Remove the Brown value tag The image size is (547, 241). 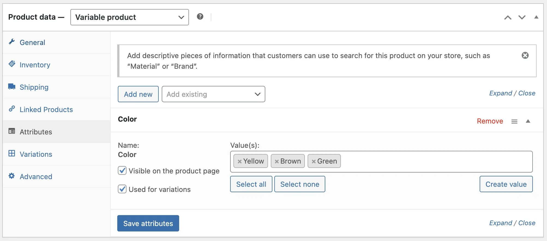tap(276, 161)
